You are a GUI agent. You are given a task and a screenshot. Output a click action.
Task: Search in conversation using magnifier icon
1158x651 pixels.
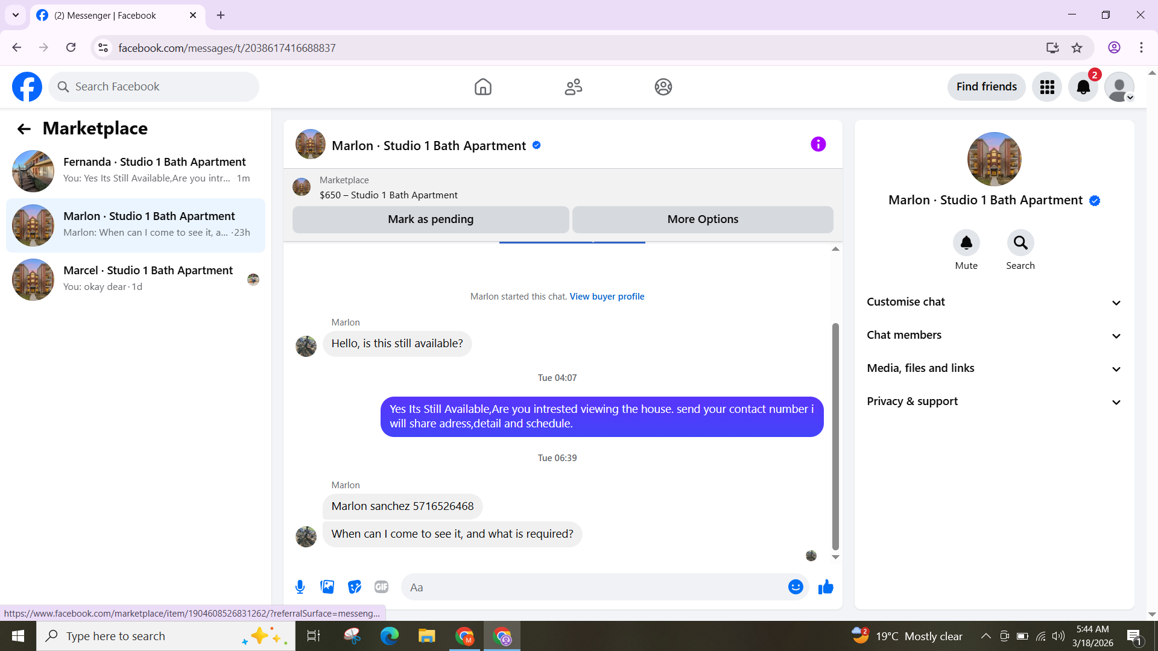[1020, 243]
